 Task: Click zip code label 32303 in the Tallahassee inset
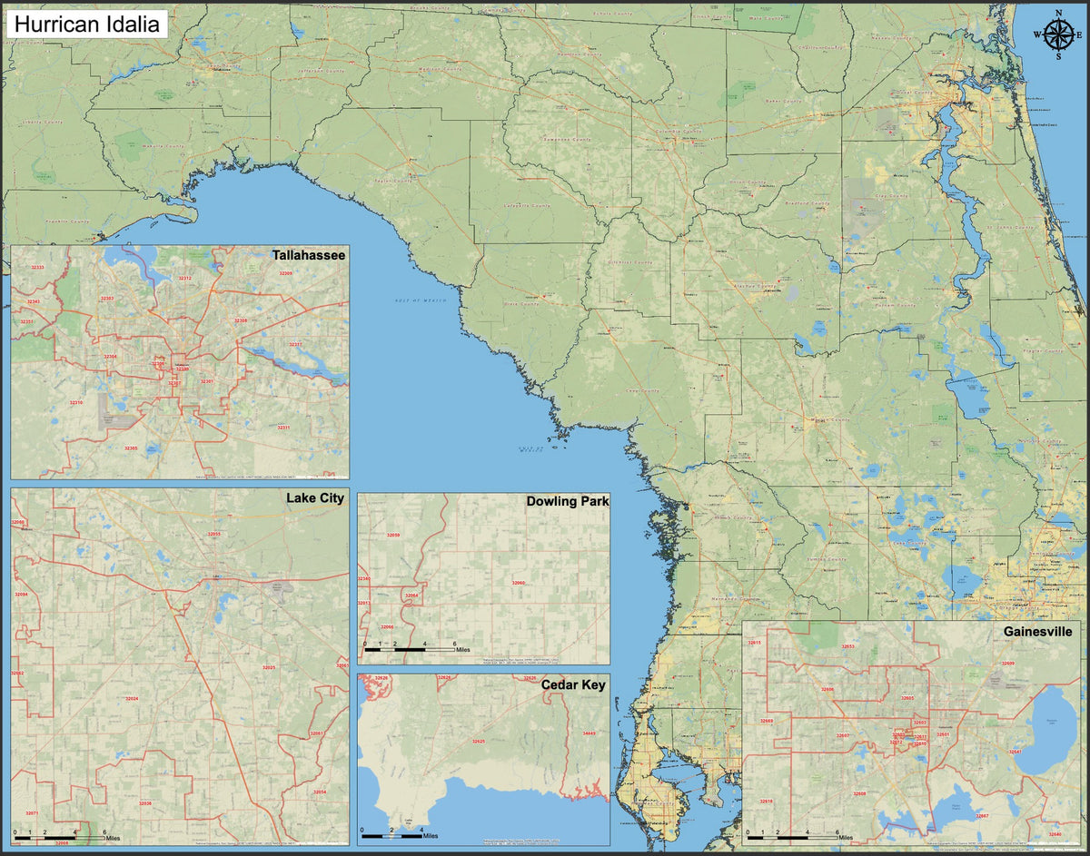(x=106, y=300)
